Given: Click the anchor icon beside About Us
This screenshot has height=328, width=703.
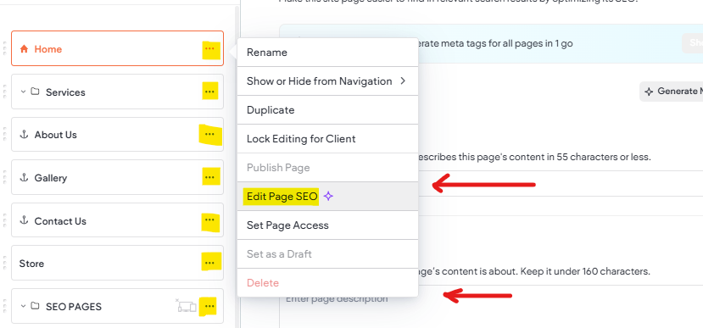Looking at the screenshot, I should pos(25,135).
